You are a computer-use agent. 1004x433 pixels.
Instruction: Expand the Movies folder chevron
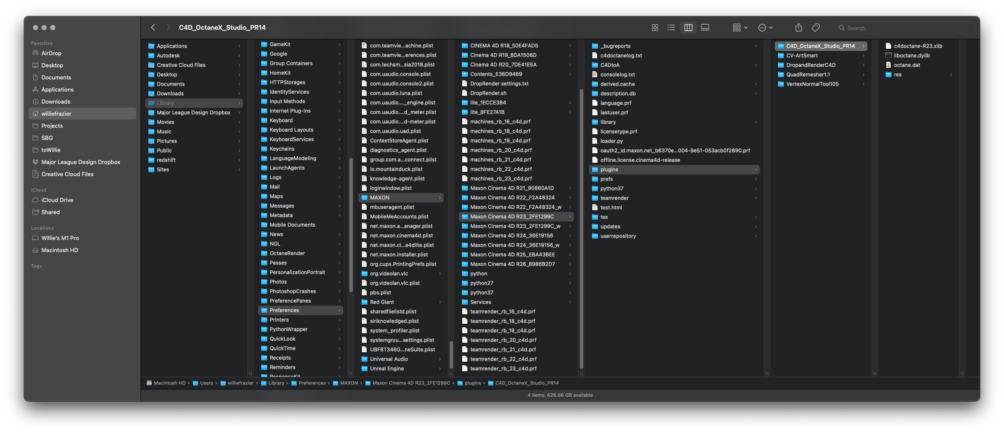click(239, 122)
